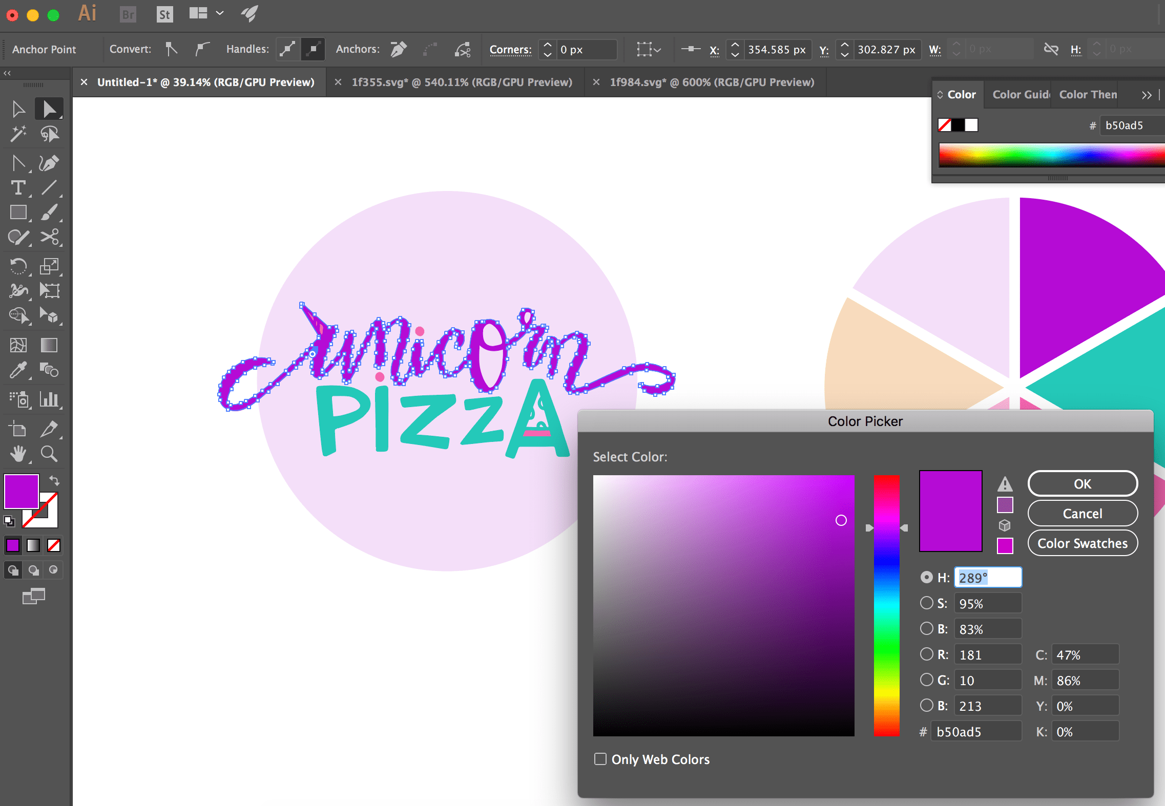Click the vertical hue spectrum slider
1165x806 pixels.
[x=886, y=605]
